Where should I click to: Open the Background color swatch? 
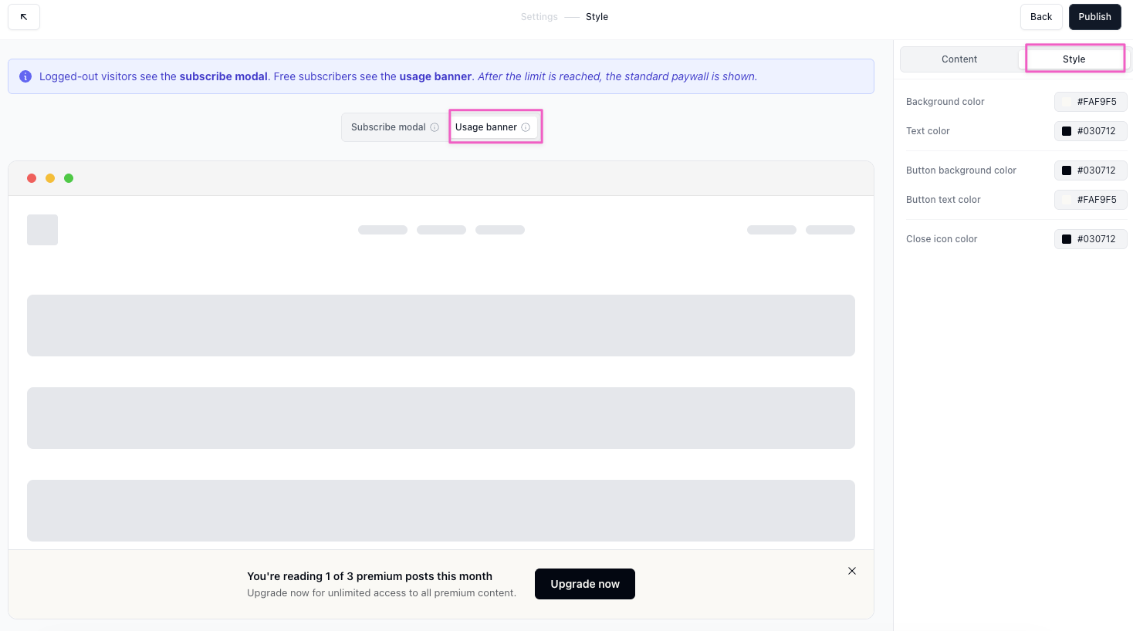pyautogui.click(x=1067, y=102)
